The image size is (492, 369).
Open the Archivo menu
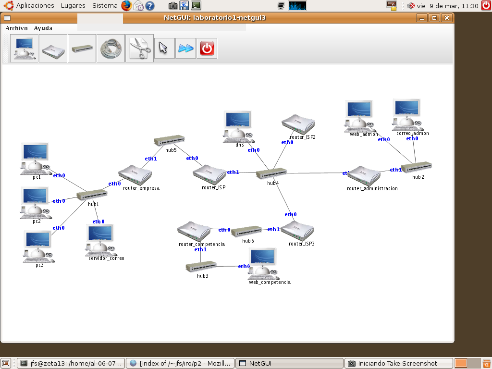16,28
